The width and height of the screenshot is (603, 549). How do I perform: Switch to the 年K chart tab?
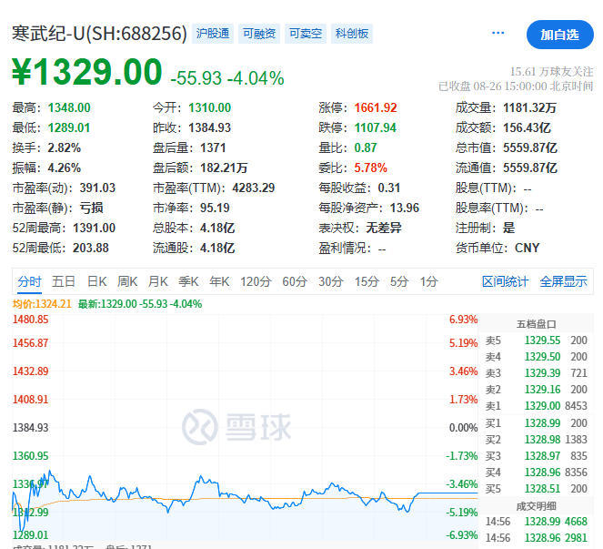tap(219, 282)
